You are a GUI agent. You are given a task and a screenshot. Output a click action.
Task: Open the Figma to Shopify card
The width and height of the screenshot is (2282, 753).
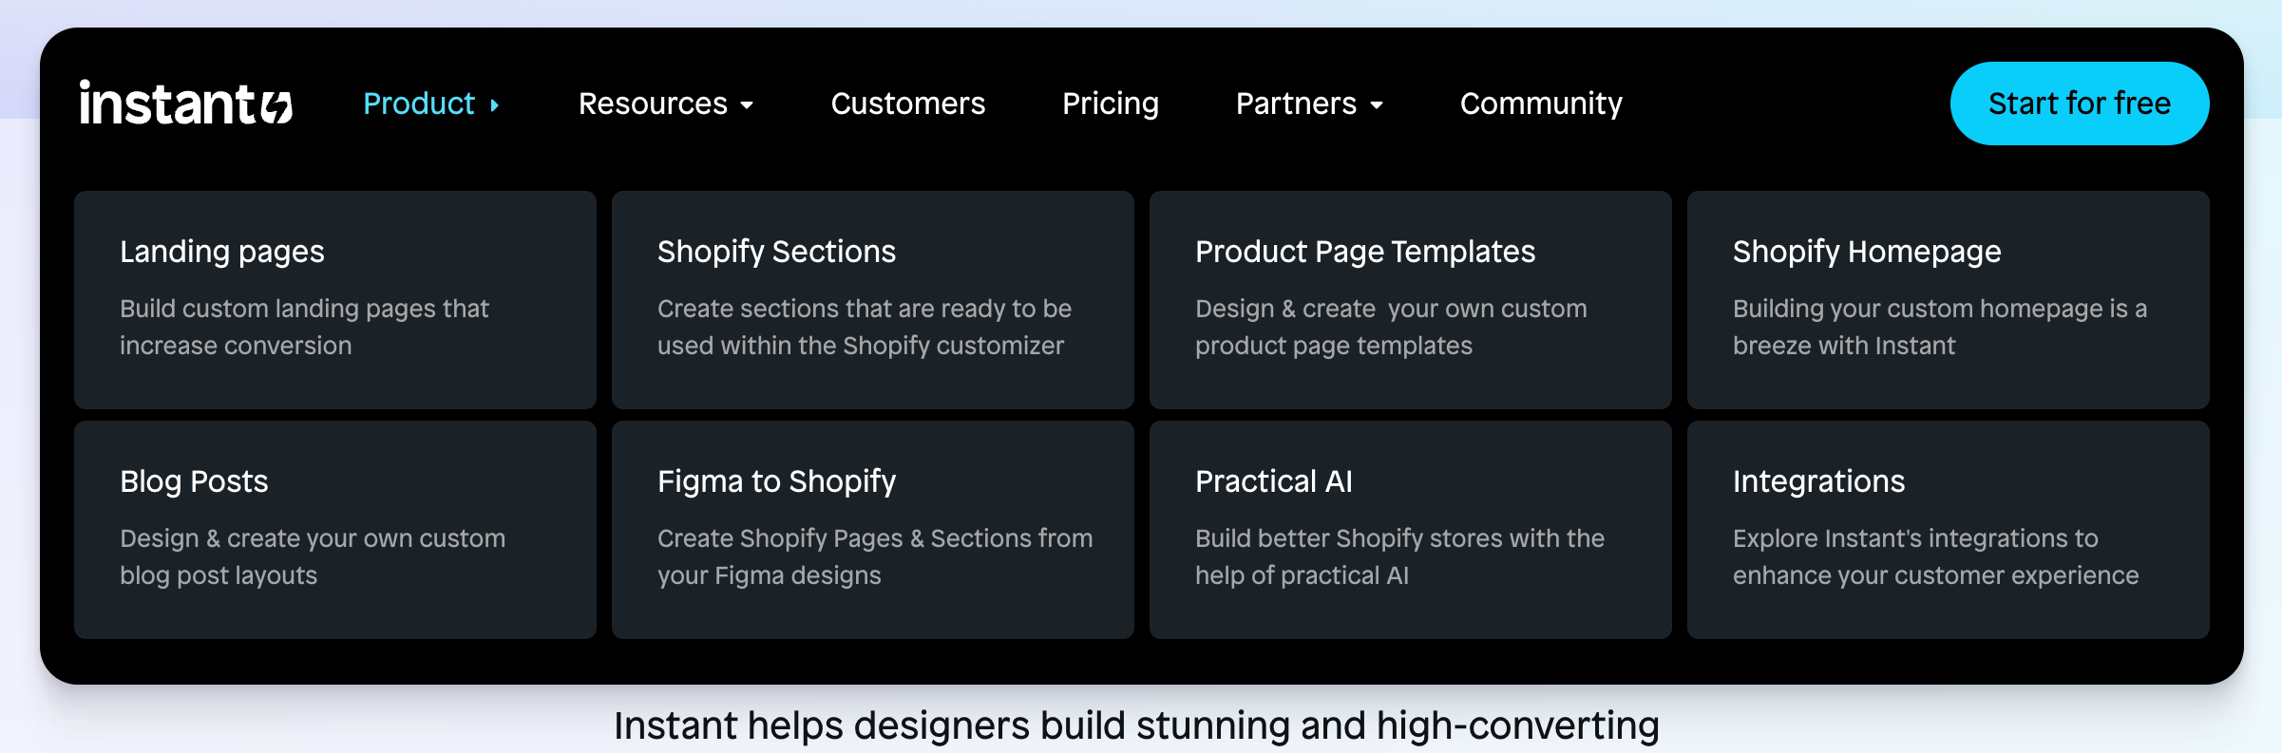click(873, 529)
